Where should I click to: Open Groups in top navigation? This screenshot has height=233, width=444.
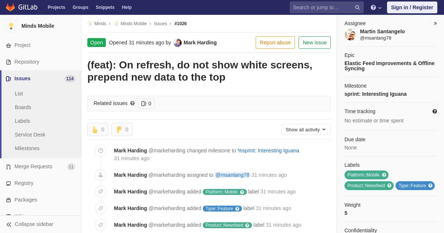click(80, 7)
